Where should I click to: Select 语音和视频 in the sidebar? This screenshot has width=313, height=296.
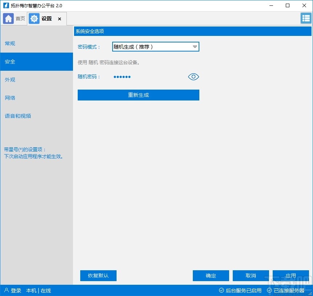(x=17, y=116)
